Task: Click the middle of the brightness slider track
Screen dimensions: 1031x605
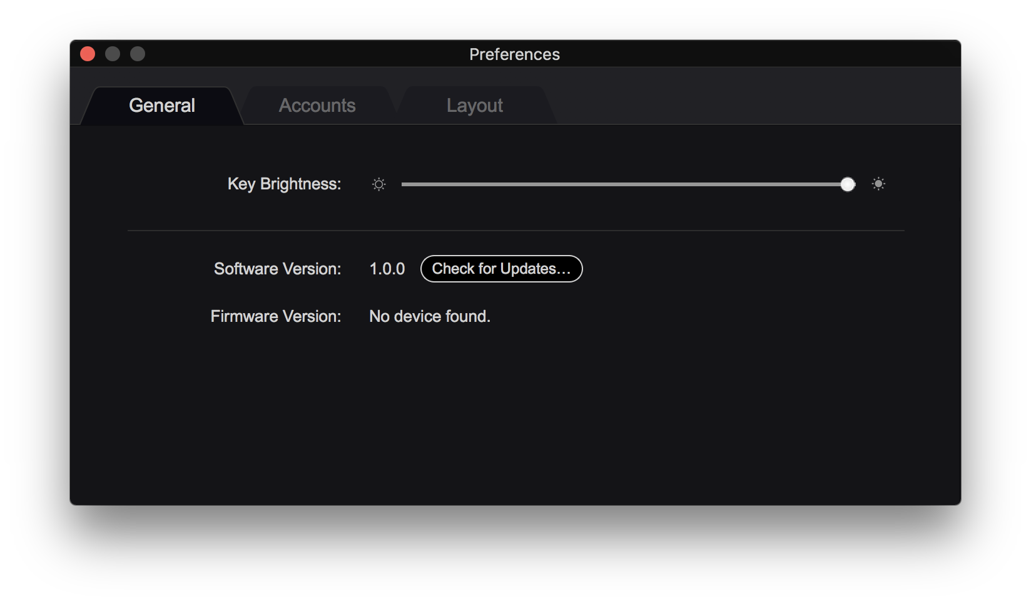Action: point(624,184)
